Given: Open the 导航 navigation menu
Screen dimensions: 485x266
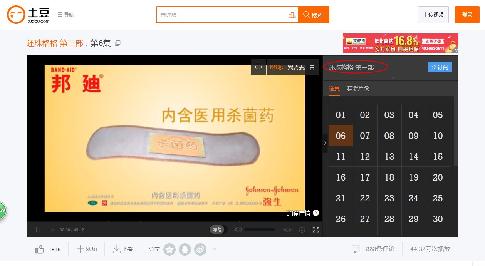Looking at the screenshot, I should coord(66,14).
